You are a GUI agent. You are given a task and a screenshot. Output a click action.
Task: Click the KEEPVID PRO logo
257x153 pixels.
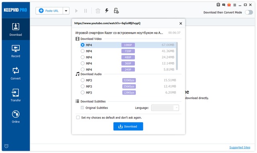click(x=15, y=10)
